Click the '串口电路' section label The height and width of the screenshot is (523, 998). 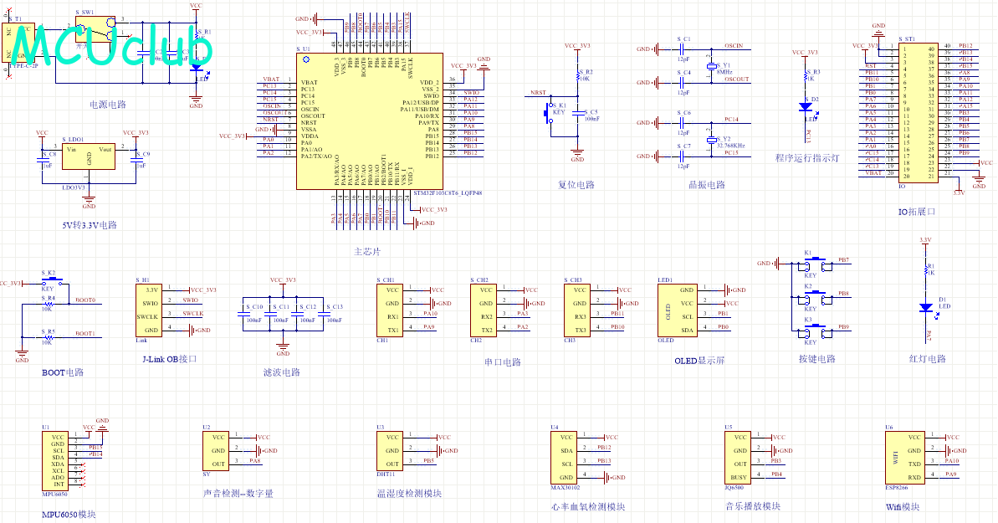click(x=502, y=362)
